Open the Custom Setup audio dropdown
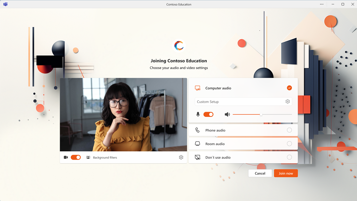Viewport: 357px width, 201px height. coord(239,102)
